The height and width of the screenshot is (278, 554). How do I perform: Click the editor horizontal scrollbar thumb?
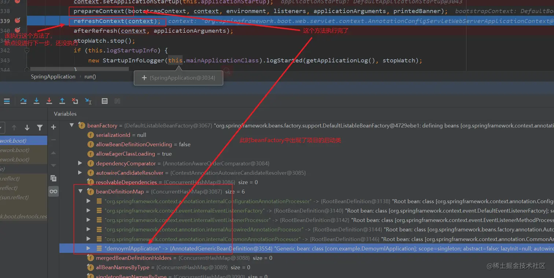(x=80, y=68)
